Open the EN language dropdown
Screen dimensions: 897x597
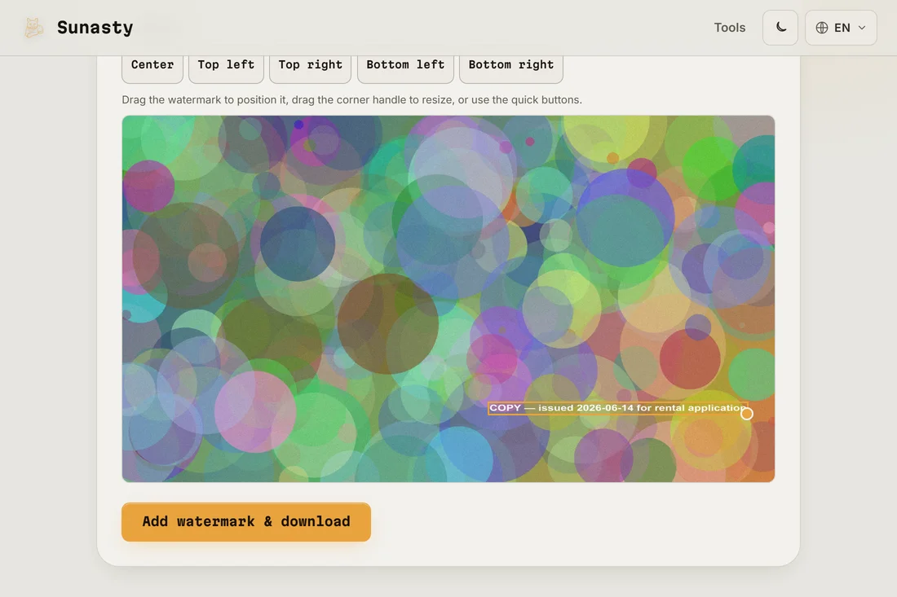click(841, 28)
